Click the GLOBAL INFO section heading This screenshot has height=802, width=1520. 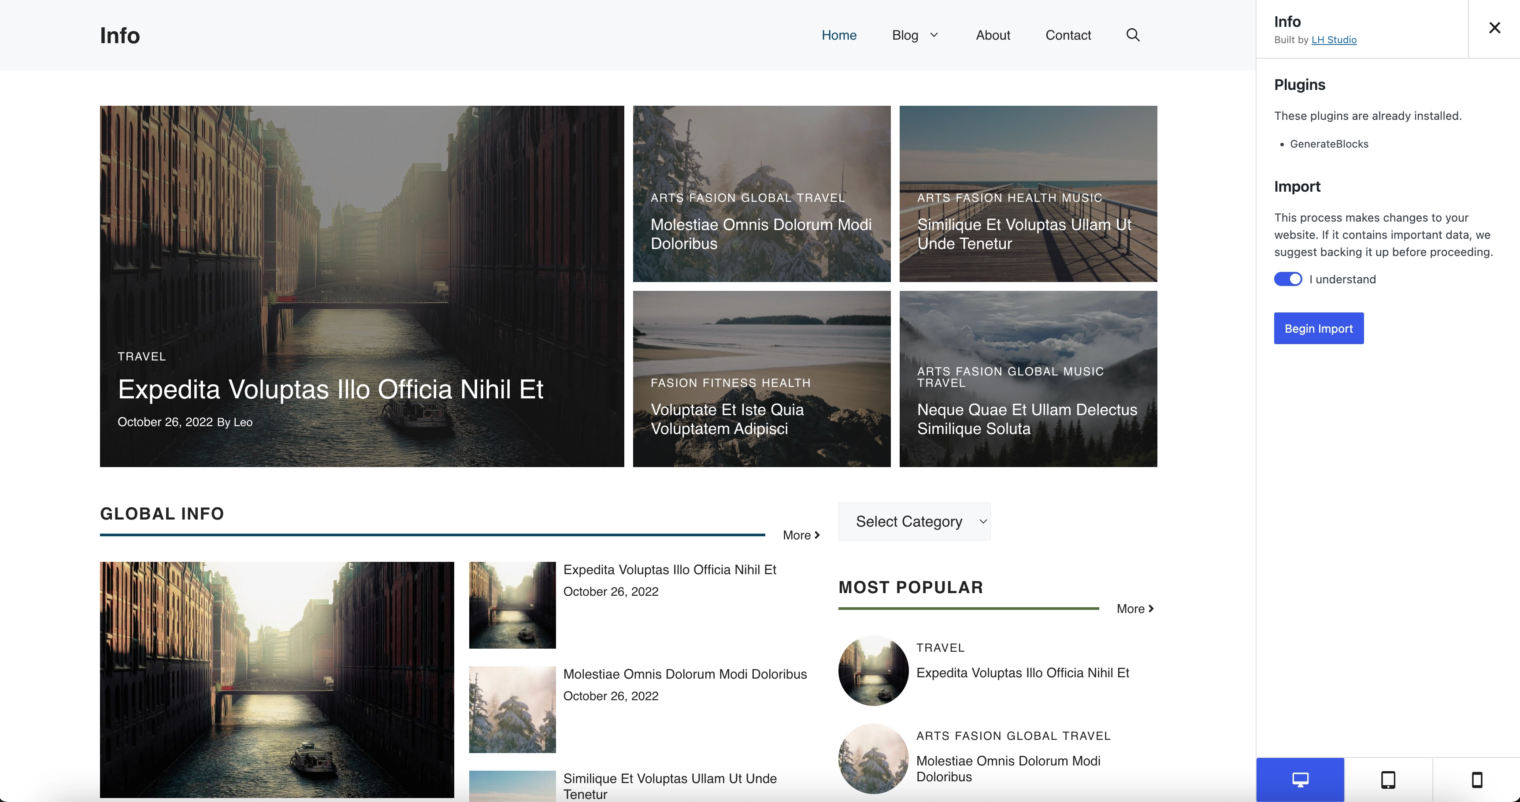pos(162,513)
